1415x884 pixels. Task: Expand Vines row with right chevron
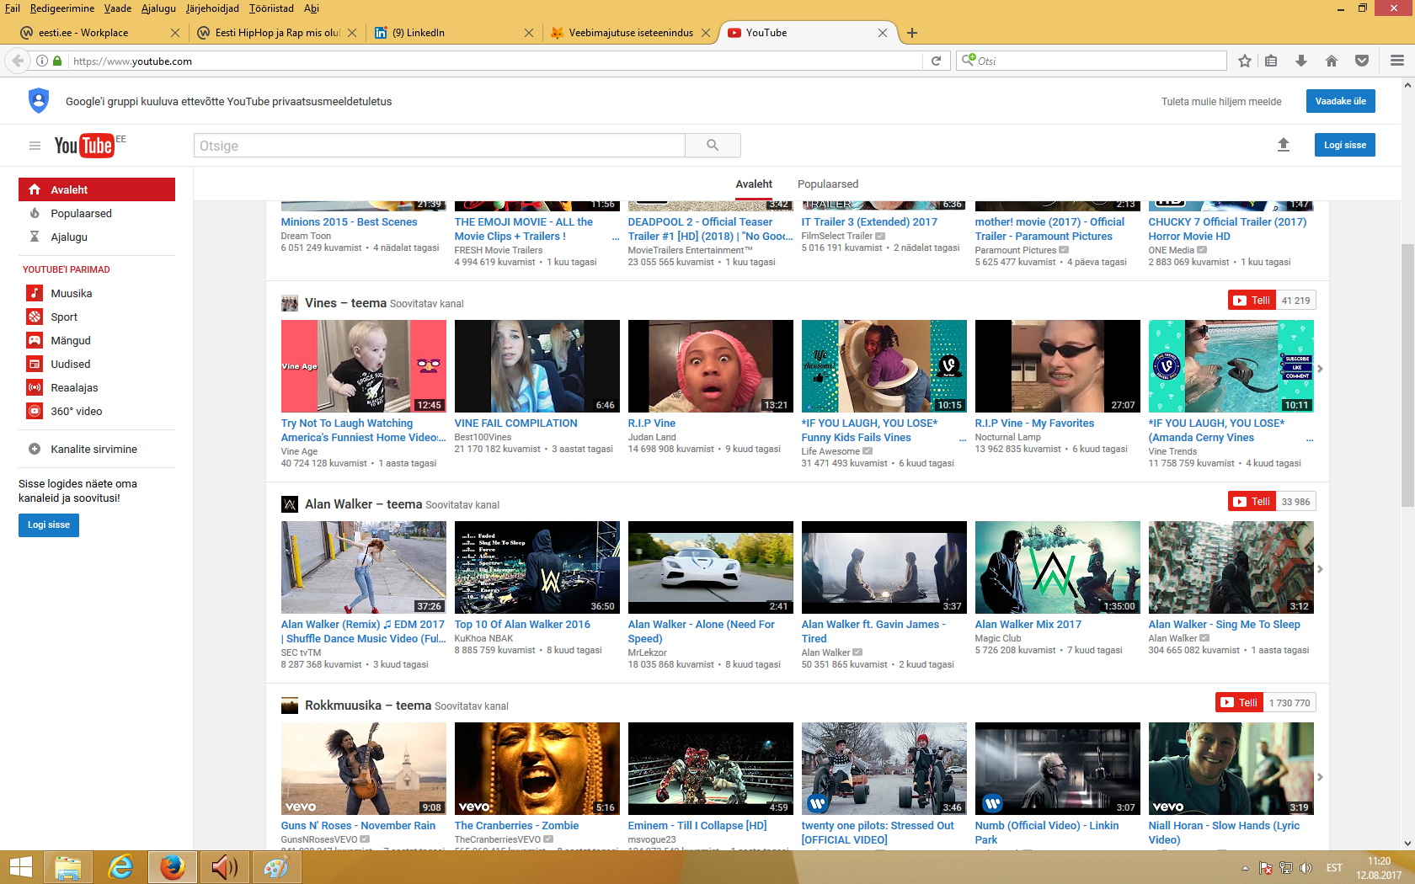coord(1320,369)
